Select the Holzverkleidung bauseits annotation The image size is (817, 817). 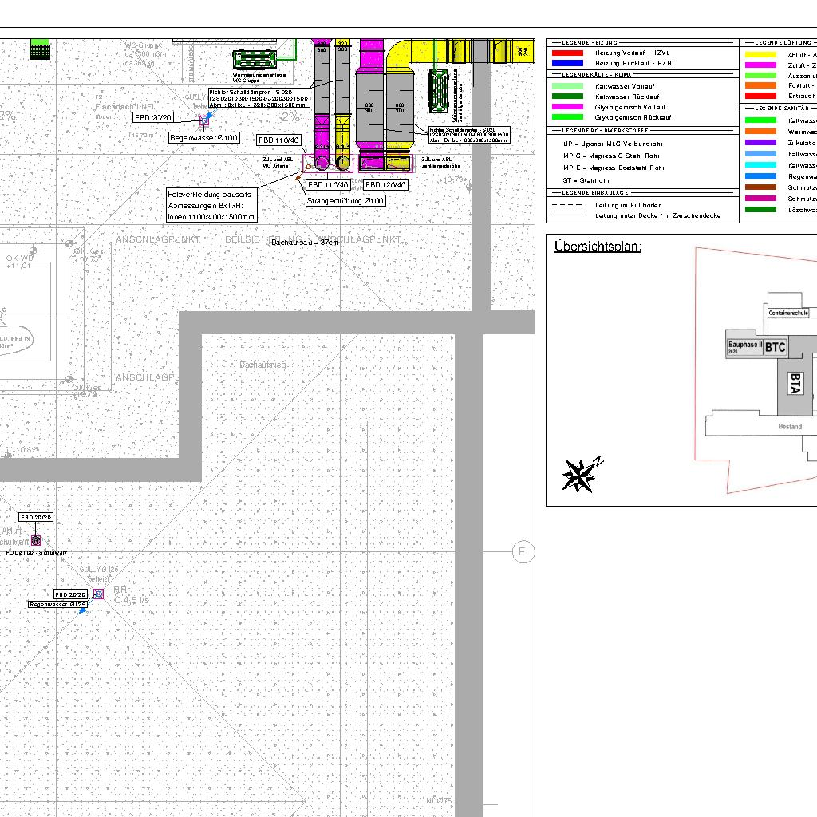tap(212, 205)
